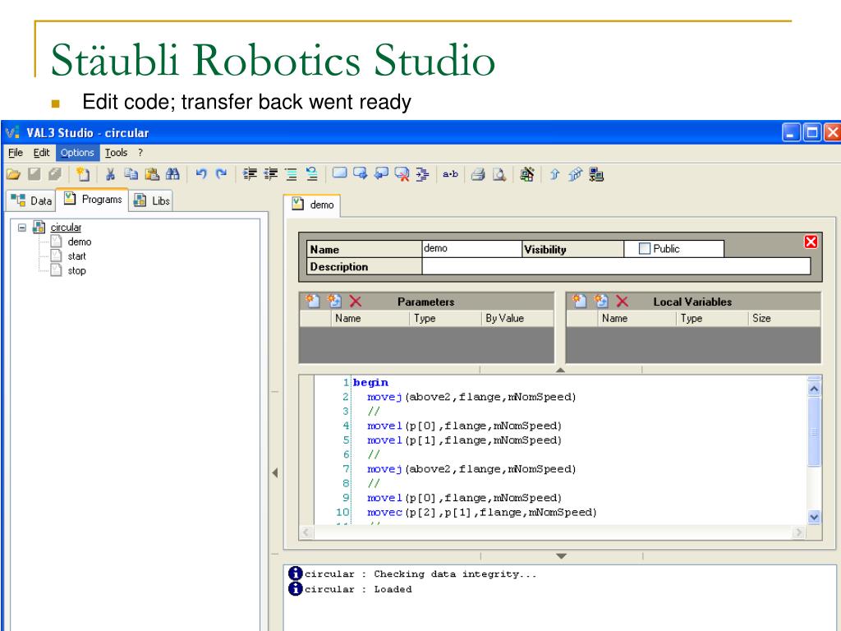The width and height of the screenshot is (841, 631).
Task: Click the Name column header in Local Variables
Action: 636,318
